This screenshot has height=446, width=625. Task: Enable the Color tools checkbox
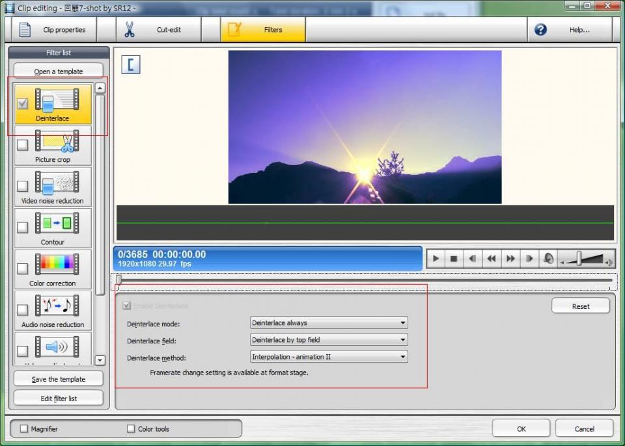131,429
